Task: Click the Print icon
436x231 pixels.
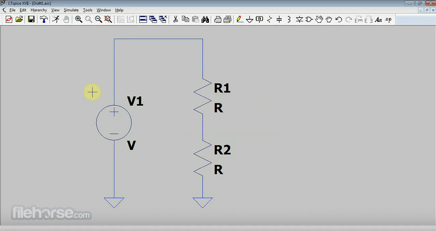Action: (x=227, y=19)
